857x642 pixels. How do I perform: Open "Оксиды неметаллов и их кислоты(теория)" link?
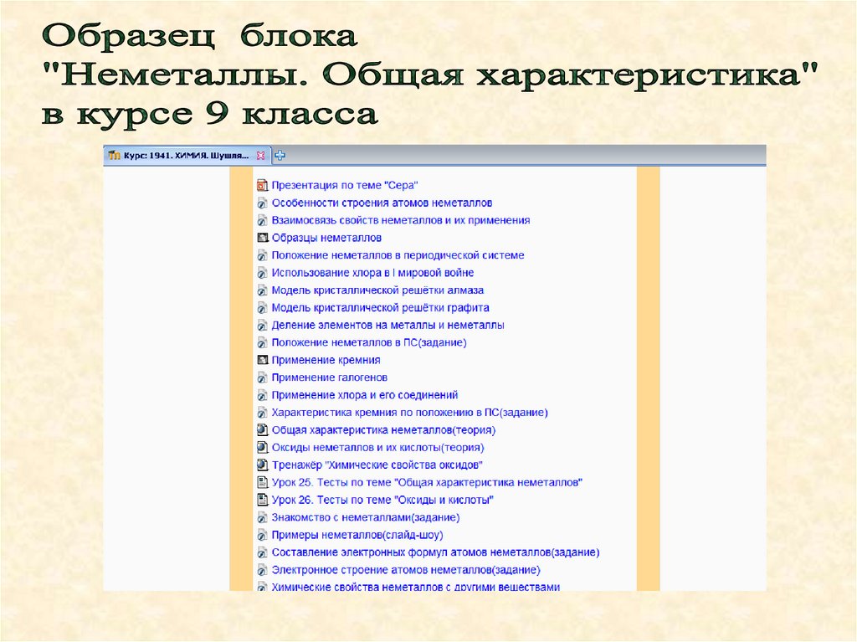(x=377, y=448)
